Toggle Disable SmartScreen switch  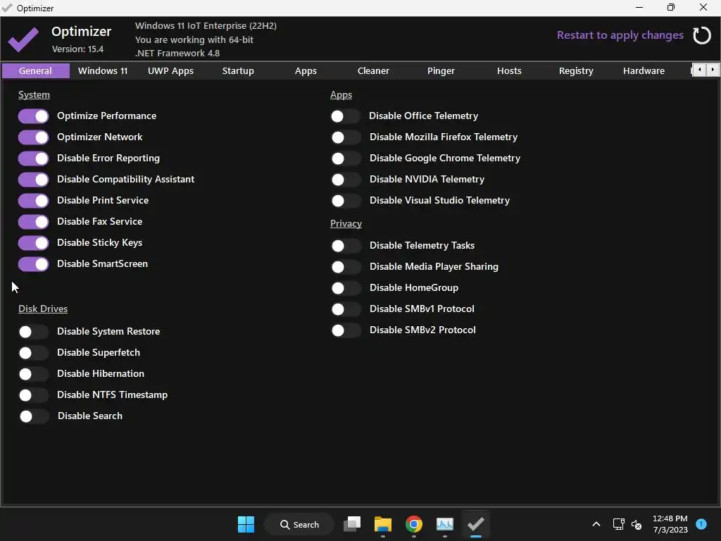[x=34, y=265]
